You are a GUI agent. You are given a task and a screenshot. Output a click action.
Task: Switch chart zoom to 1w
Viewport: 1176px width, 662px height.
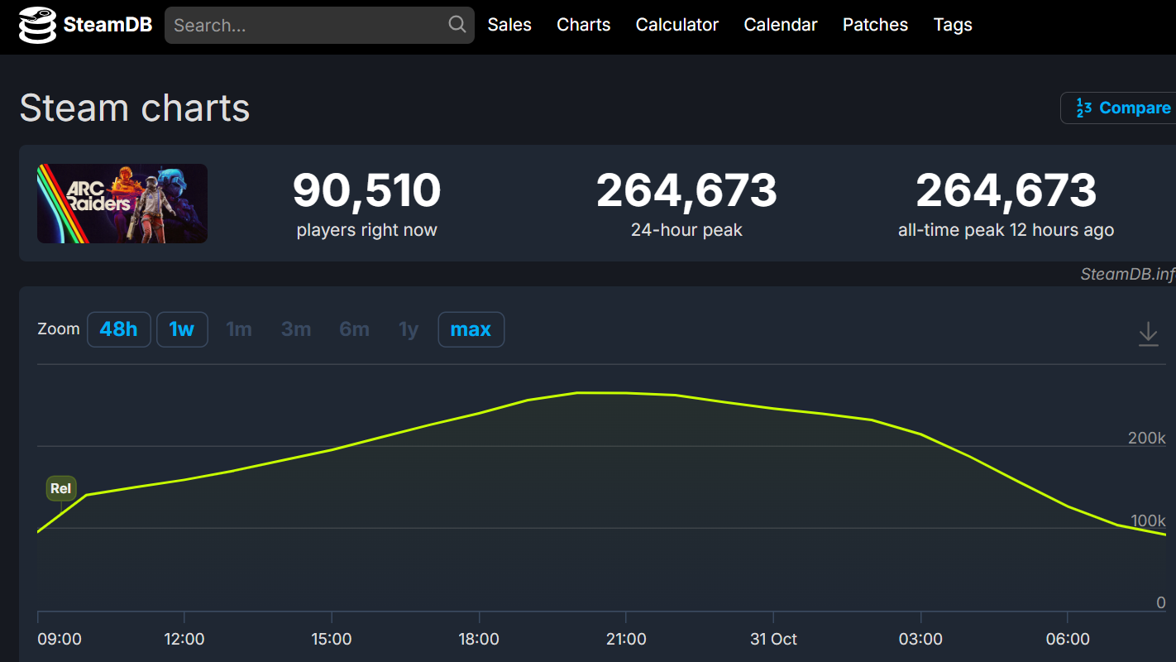coord(182,329)
